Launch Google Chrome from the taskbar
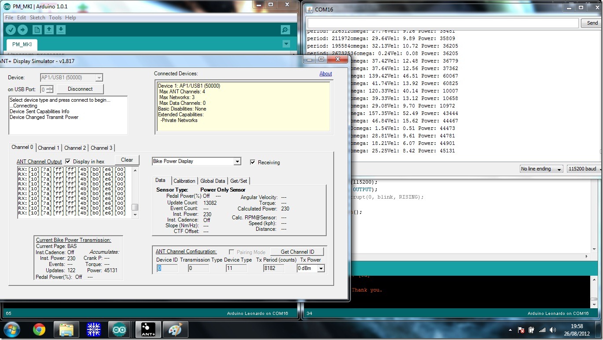603x340 pixels. pyautogui.click(x=39, y=329)
